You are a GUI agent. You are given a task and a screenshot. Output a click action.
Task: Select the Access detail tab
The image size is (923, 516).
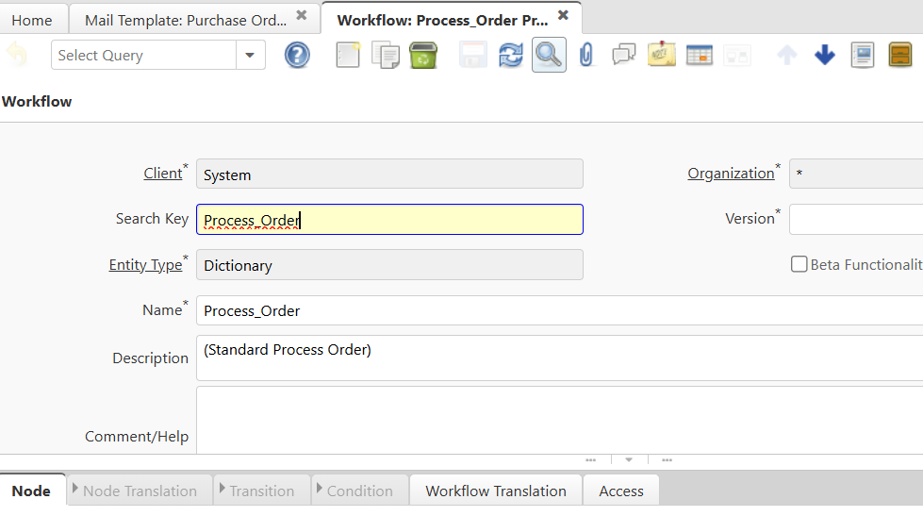(621, 491)
